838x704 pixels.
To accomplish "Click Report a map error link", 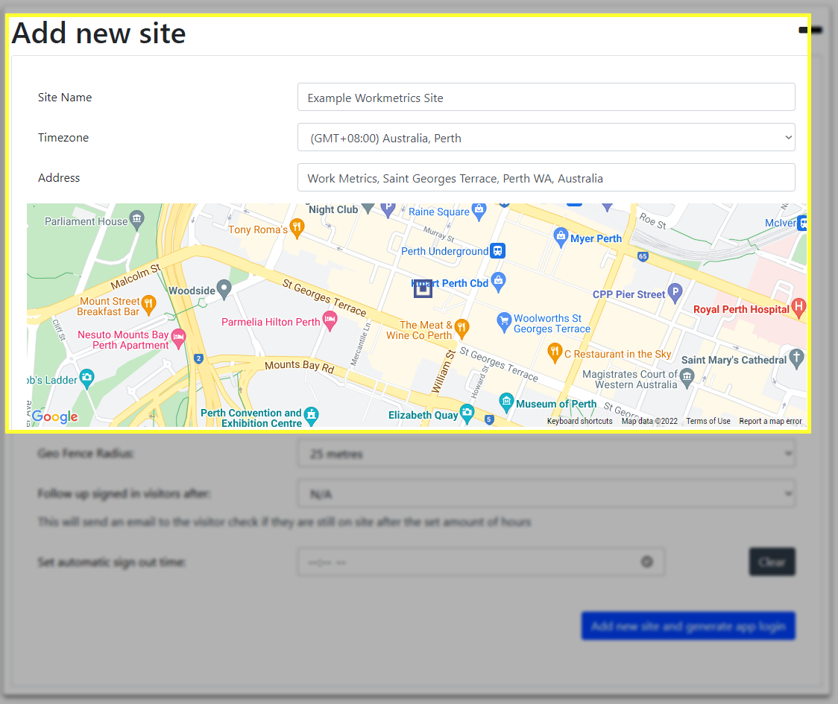I will point(770,421).
